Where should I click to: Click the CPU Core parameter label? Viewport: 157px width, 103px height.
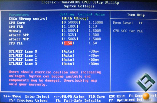click(17, 23)
